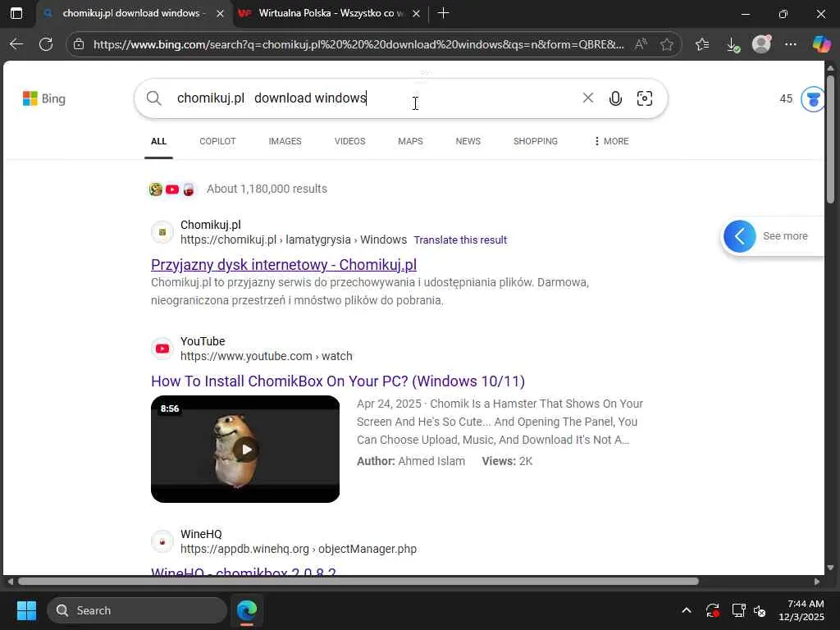Open the Downloads icon in toolbar
This screenshot has width=840, height=630.
click(x=733, y=45)
